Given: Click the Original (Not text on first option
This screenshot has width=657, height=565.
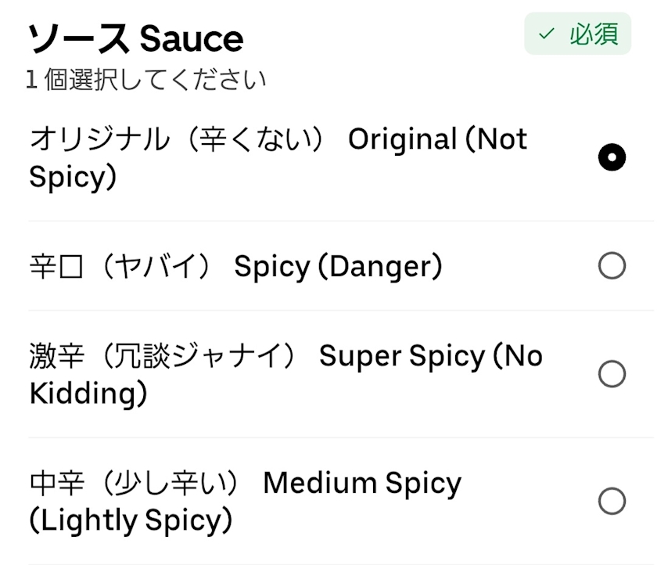Looking at the screenshot, I should click(437, 140).
